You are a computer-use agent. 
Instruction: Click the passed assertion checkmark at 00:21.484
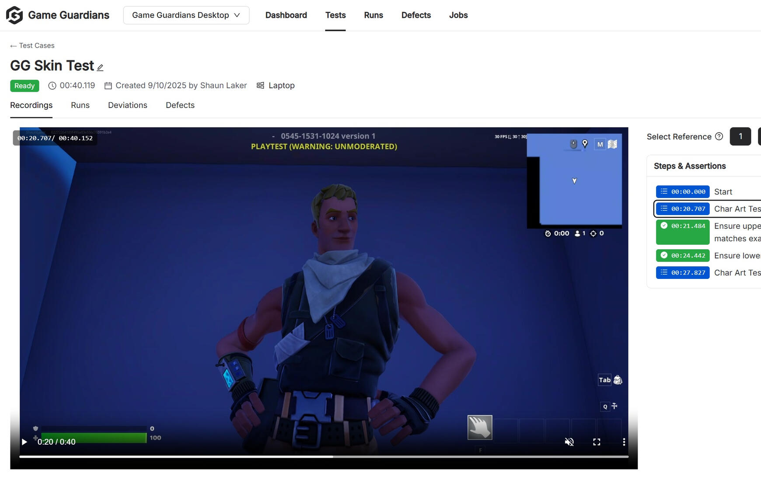(664, 226)
